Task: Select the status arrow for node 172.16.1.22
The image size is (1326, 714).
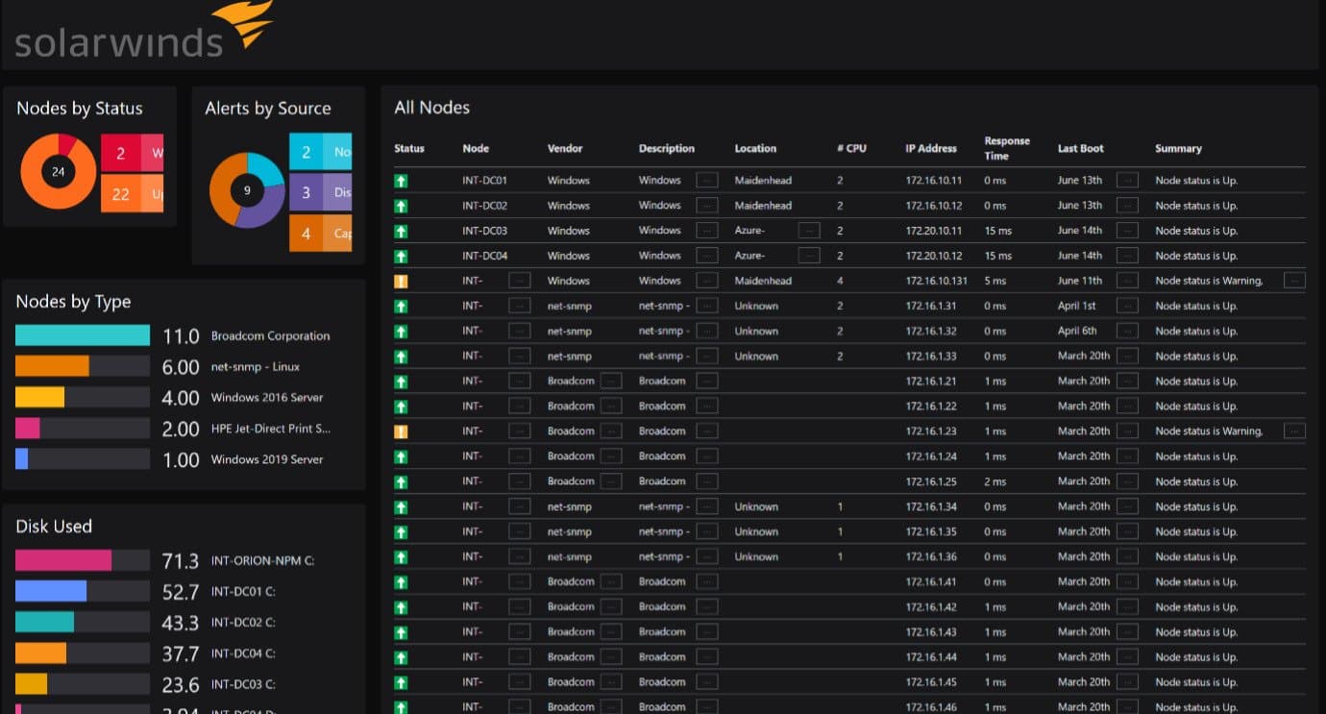Action: pyautogui.click(x=401, y=406)
